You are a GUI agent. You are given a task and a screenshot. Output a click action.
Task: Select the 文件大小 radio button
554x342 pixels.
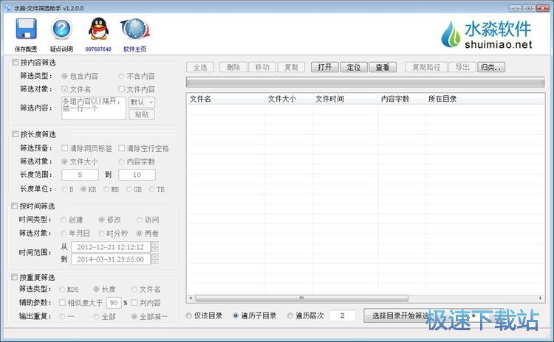[64, 161]
